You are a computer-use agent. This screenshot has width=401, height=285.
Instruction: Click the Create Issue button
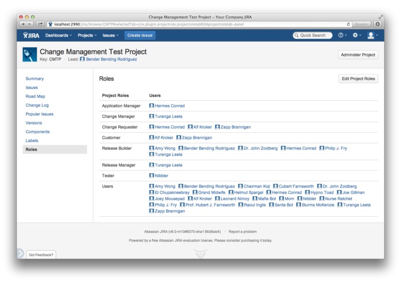click(140, 35)
